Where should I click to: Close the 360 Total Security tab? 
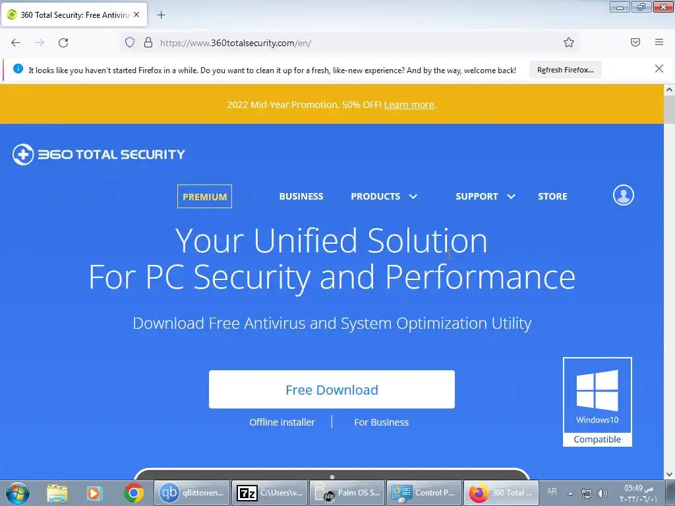coord(136,14)
